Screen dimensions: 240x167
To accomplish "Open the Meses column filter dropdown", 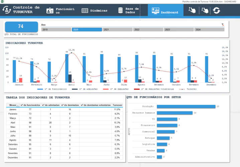I will pos(18,105).
